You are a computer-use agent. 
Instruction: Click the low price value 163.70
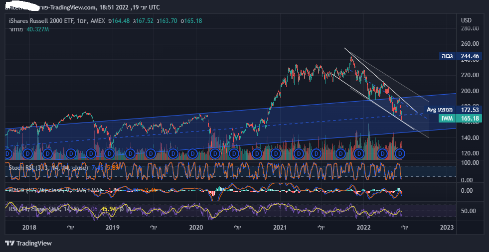(x=168, y=21)
